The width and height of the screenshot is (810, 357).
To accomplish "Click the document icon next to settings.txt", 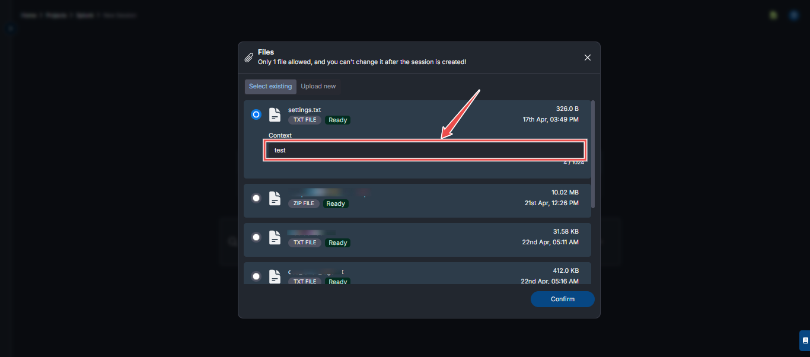I will pos(275,114).
